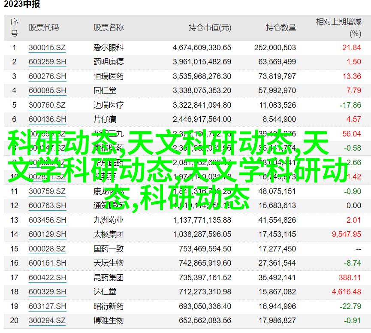Open the 300760.SZ stock link
Image resolution: width=371 pixels, height=333 pixels.
[47, 105]
